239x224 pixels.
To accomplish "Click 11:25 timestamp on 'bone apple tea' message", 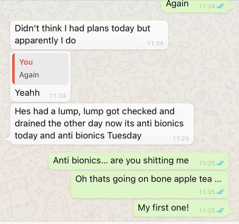I will pyautogui.click(x=207, y=192).
